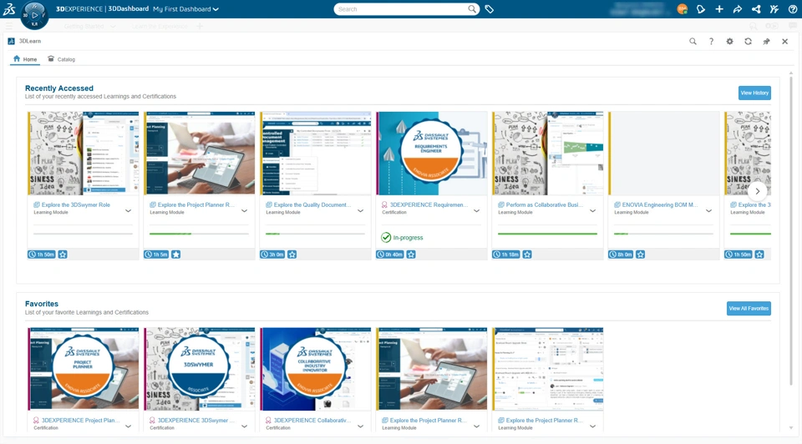This screenshot has width=802, height=444.
Task: Toggle favorite star on Quality Document card
Action: tap(292, 255)
